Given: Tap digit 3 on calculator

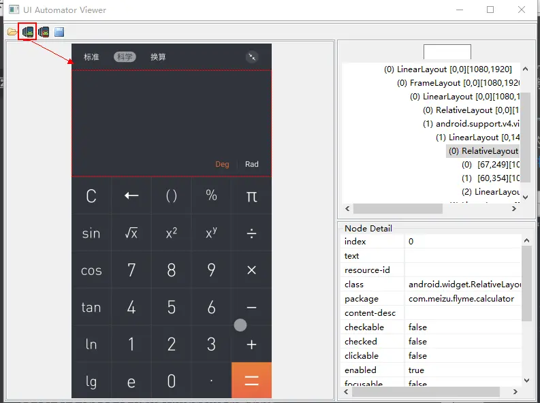Looking at the screenshot, I should pos(211,344).
